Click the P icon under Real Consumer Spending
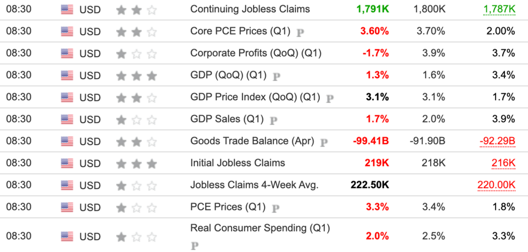 [x=194, y=245]
